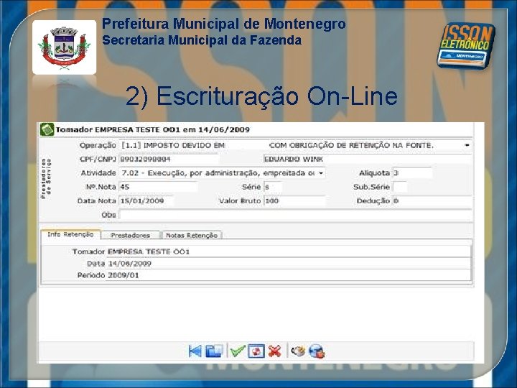Click the Aliquota input field
The width and height of the screenshot is (517, 388).
[x=412, y=173]
